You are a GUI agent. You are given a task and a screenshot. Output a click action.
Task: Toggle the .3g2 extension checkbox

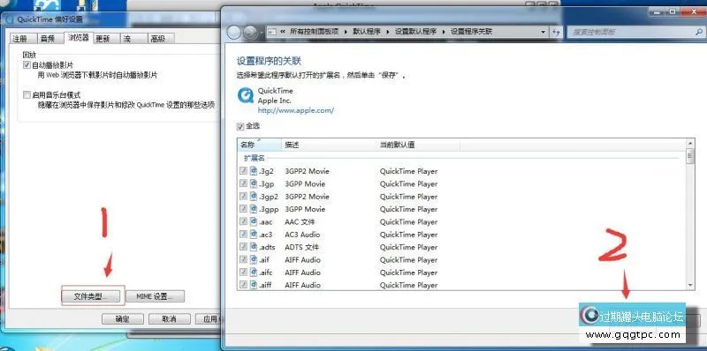[x=243, y=171]
